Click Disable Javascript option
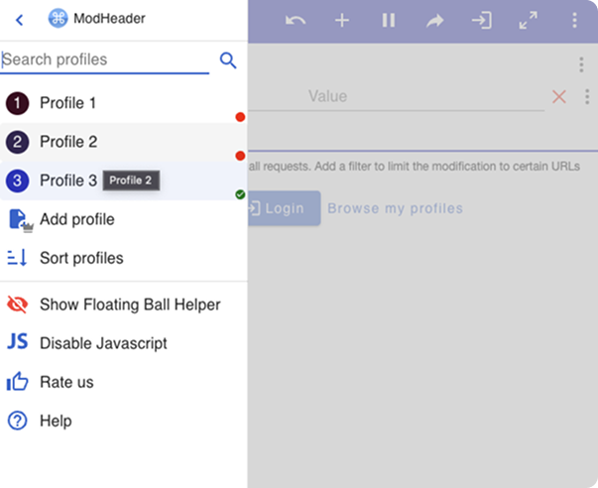This screenshot has height=488, width=598. pyautogui.click(x=124, y=343)
